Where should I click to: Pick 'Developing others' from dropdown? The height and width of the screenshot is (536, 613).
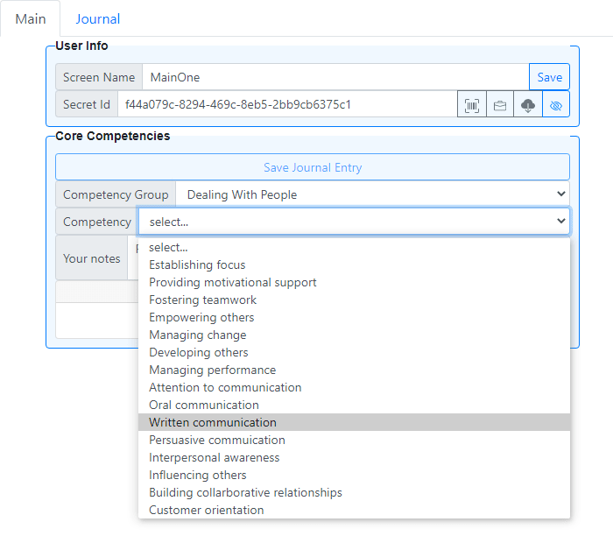click(354, 353)
